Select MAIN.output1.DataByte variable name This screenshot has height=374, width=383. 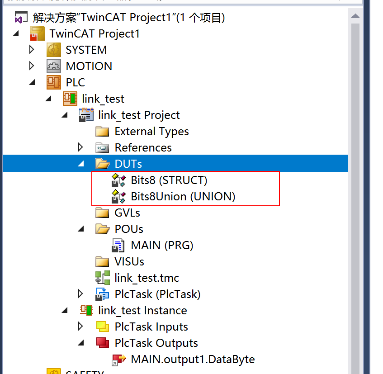(193, 360)
